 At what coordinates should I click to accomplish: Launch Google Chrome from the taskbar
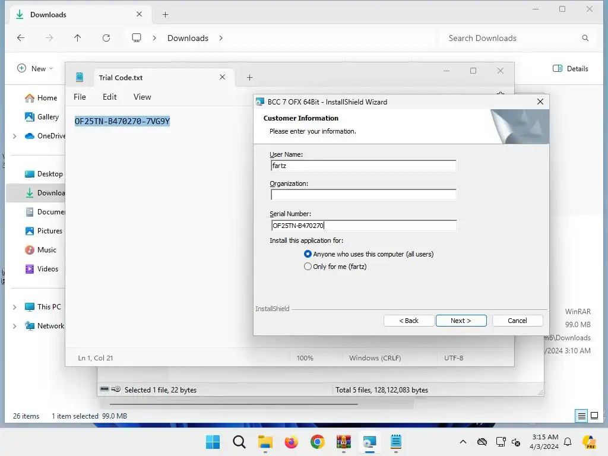click(x=318, y=442)
